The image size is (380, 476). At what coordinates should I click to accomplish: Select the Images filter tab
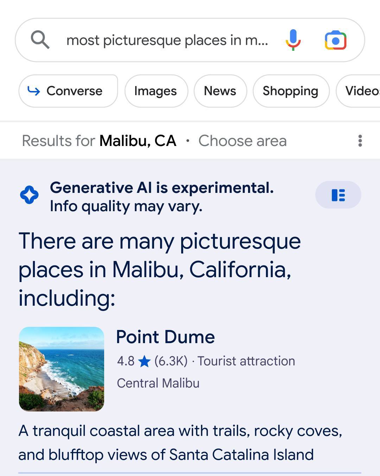tap(156, 91)
